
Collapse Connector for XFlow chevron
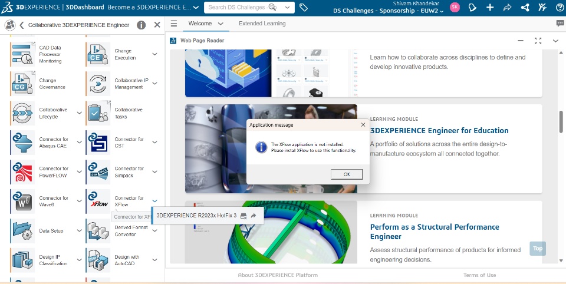(x=154, y=201)
